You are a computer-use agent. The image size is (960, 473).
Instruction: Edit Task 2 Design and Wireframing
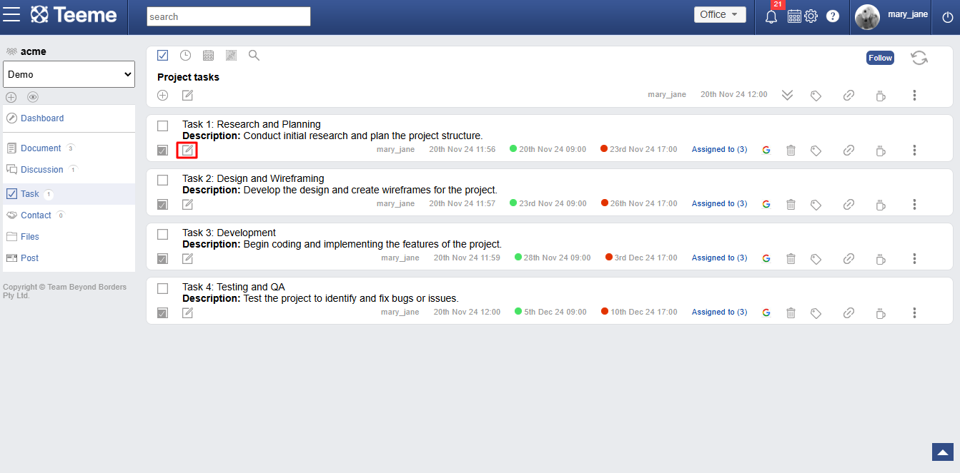187,205
